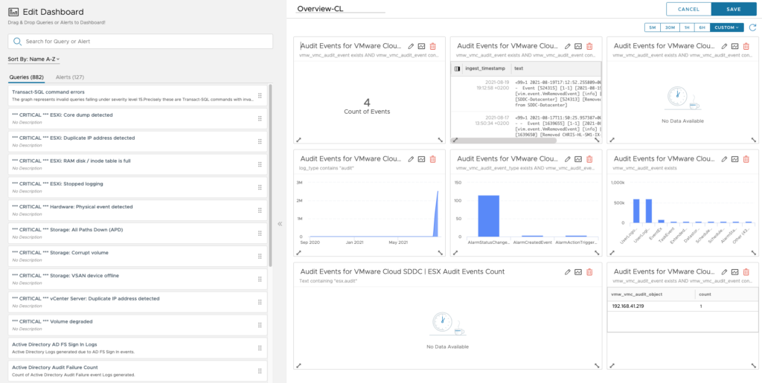Viewport: 762px width, 383px height.
Task: Grab drag handle of ESXi: Core dump detected
Action: pos(260,118)
